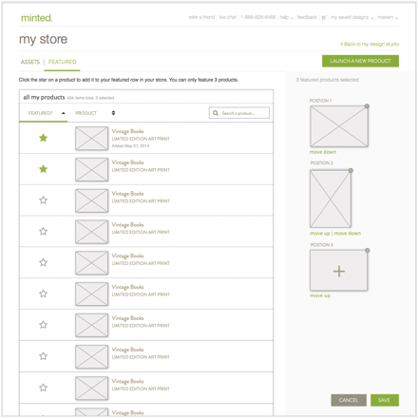Click the corner dot on Position 3 slot
Screen dimensions: 418x418
[368, 251]
